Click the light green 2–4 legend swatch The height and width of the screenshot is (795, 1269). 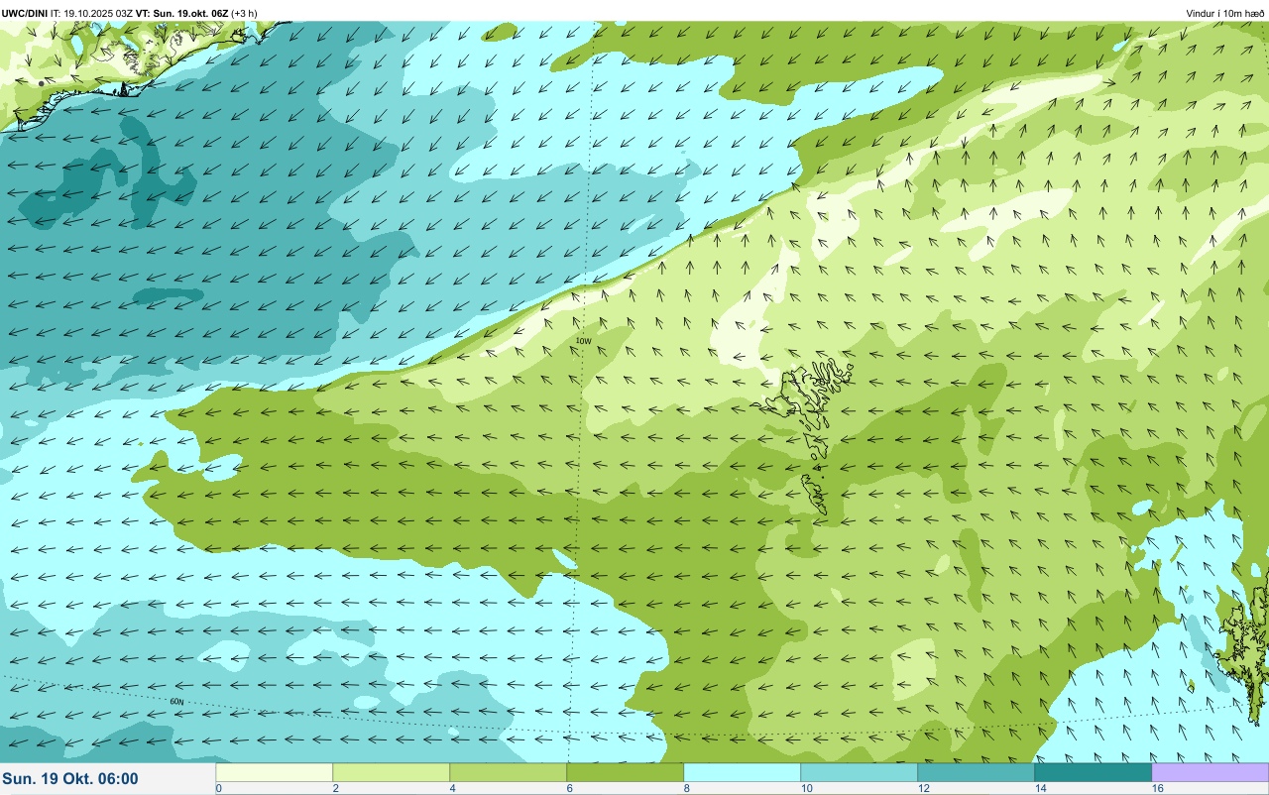click(x=392, y=772)
